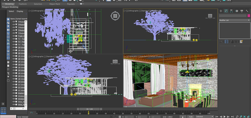Toggle Display Frozen Objects snowflake filter
The width and height of the screenshot is (251, 118).
coord(8,54)
